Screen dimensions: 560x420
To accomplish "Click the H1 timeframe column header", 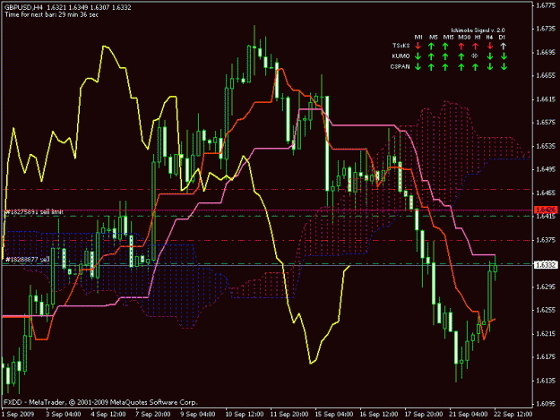I will (478, 37).
